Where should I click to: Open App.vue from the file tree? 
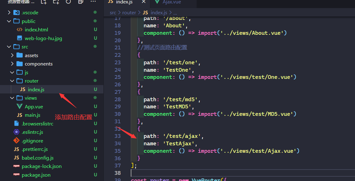coord(34,106)
